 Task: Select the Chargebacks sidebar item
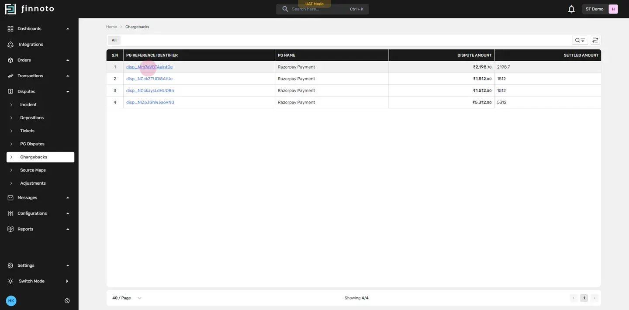(40, 157)
